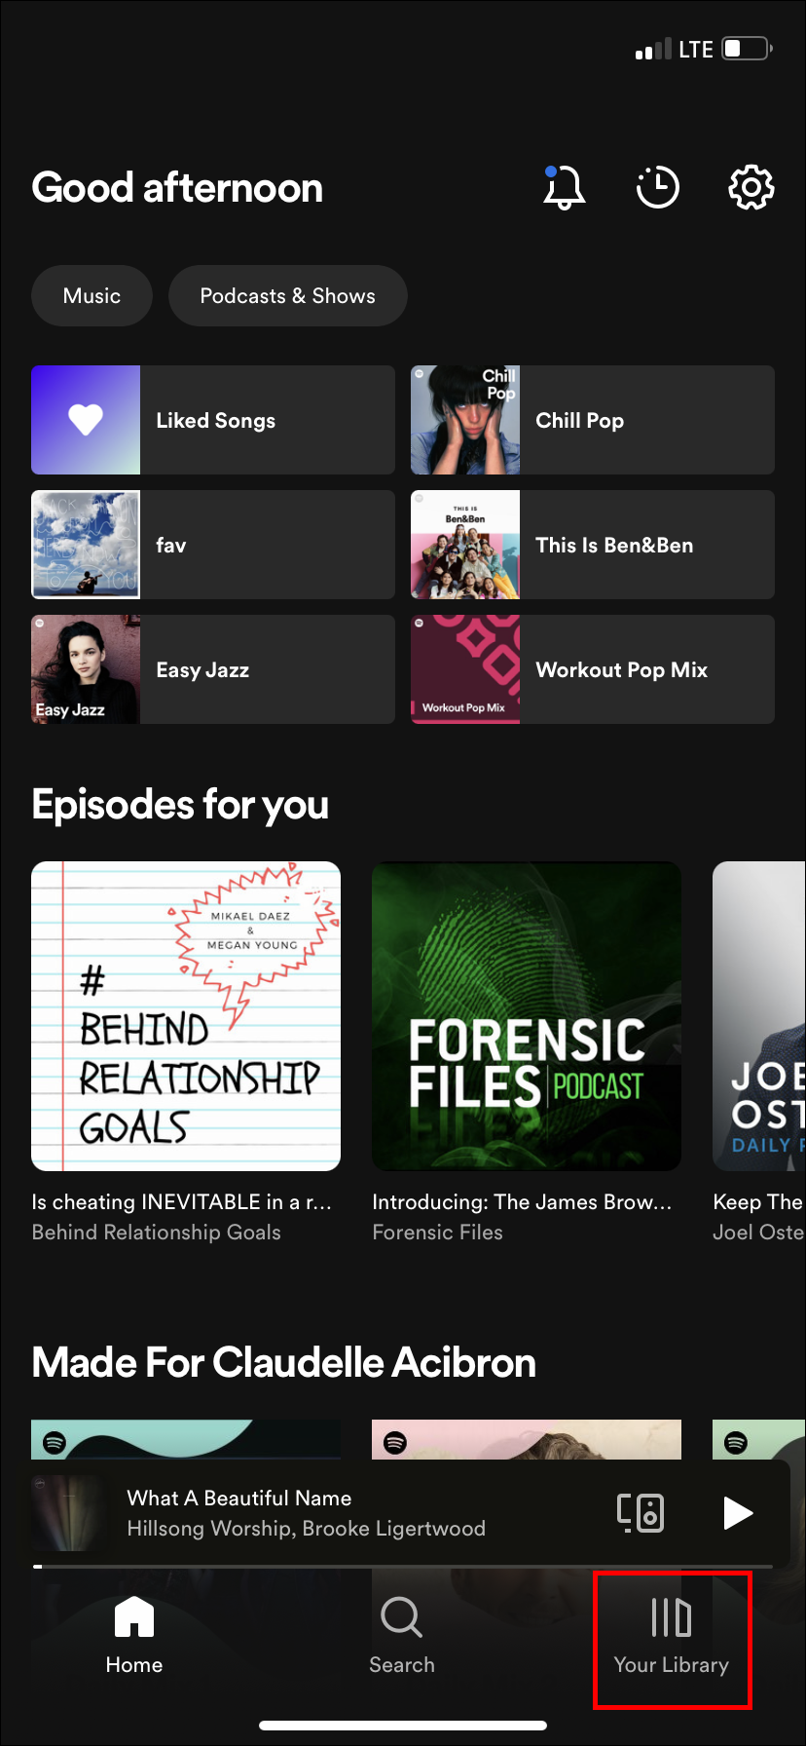This screenshot has width=806, height=1746.
Task: Open Behind Relationship Goals episode artwork
Action: [x=186, y=1016]
